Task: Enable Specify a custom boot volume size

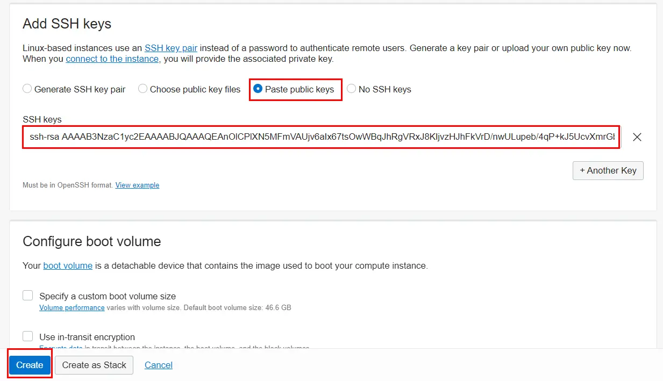Action: point(28,296)
